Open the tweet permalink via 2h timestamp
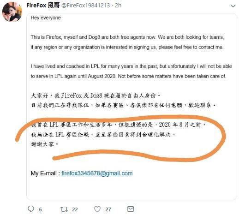This screenshot has width=239, height=215. (118, 6)
